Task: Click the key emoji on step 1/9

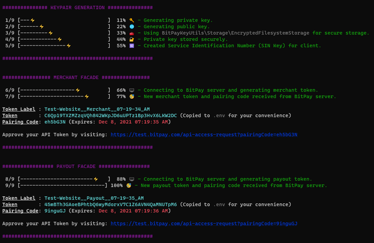Action: 131,20
